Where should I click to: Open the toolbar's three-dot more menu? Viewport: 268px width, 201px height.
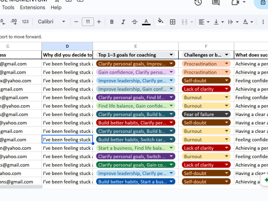(x=263, y=22)
